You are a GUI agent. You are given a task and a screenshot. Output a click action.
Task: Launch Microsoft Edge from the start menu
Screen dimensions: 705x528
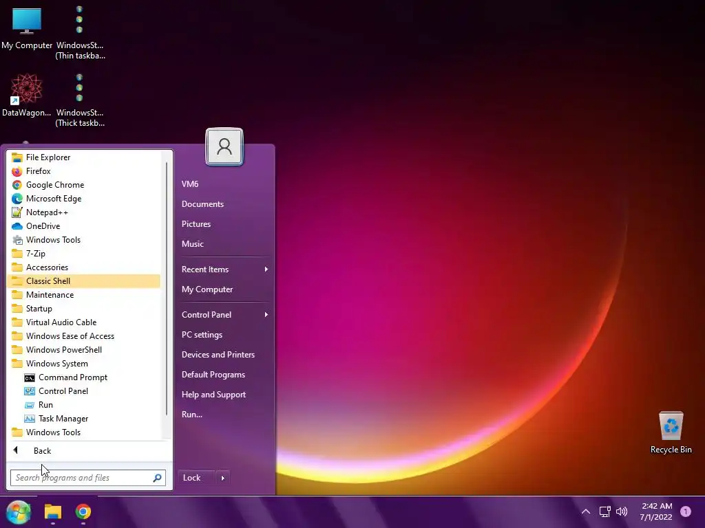click(84, 199)
